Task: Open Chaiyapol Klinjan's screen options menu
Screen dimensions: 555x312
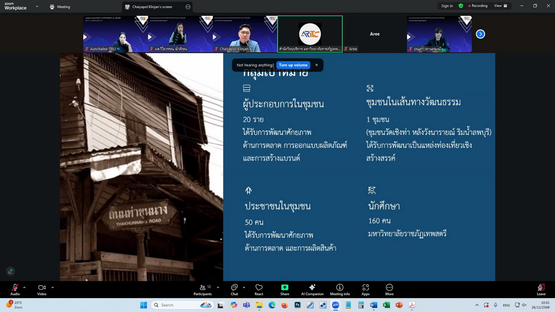Action: [x=188, y=7]
